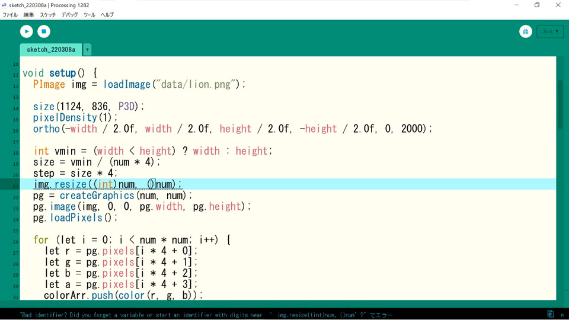
Task: Click the 'let g = pg.pixels' line
Action: pos(121,263)
